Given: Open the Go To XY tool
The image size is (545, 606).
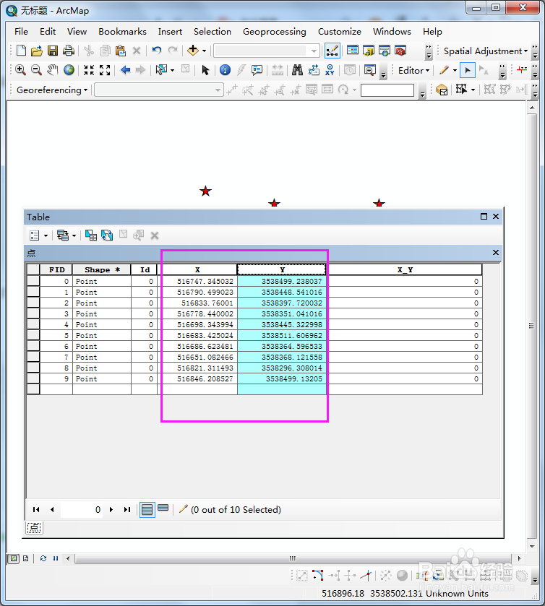Looking at the screenshot, I should tap(330, 70).
